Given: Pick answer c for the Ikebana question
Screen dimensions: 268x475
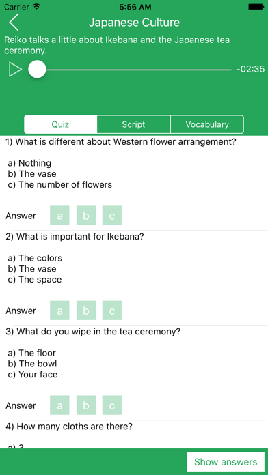Looking at the screenshot, I should tap(112, 311).
